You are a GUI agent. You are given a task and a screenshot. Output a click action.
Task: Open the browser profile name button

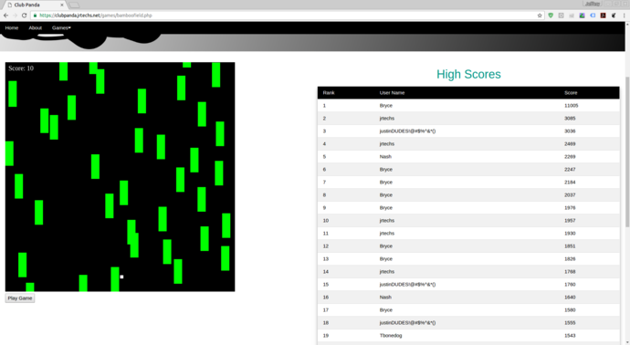(593, 4)
